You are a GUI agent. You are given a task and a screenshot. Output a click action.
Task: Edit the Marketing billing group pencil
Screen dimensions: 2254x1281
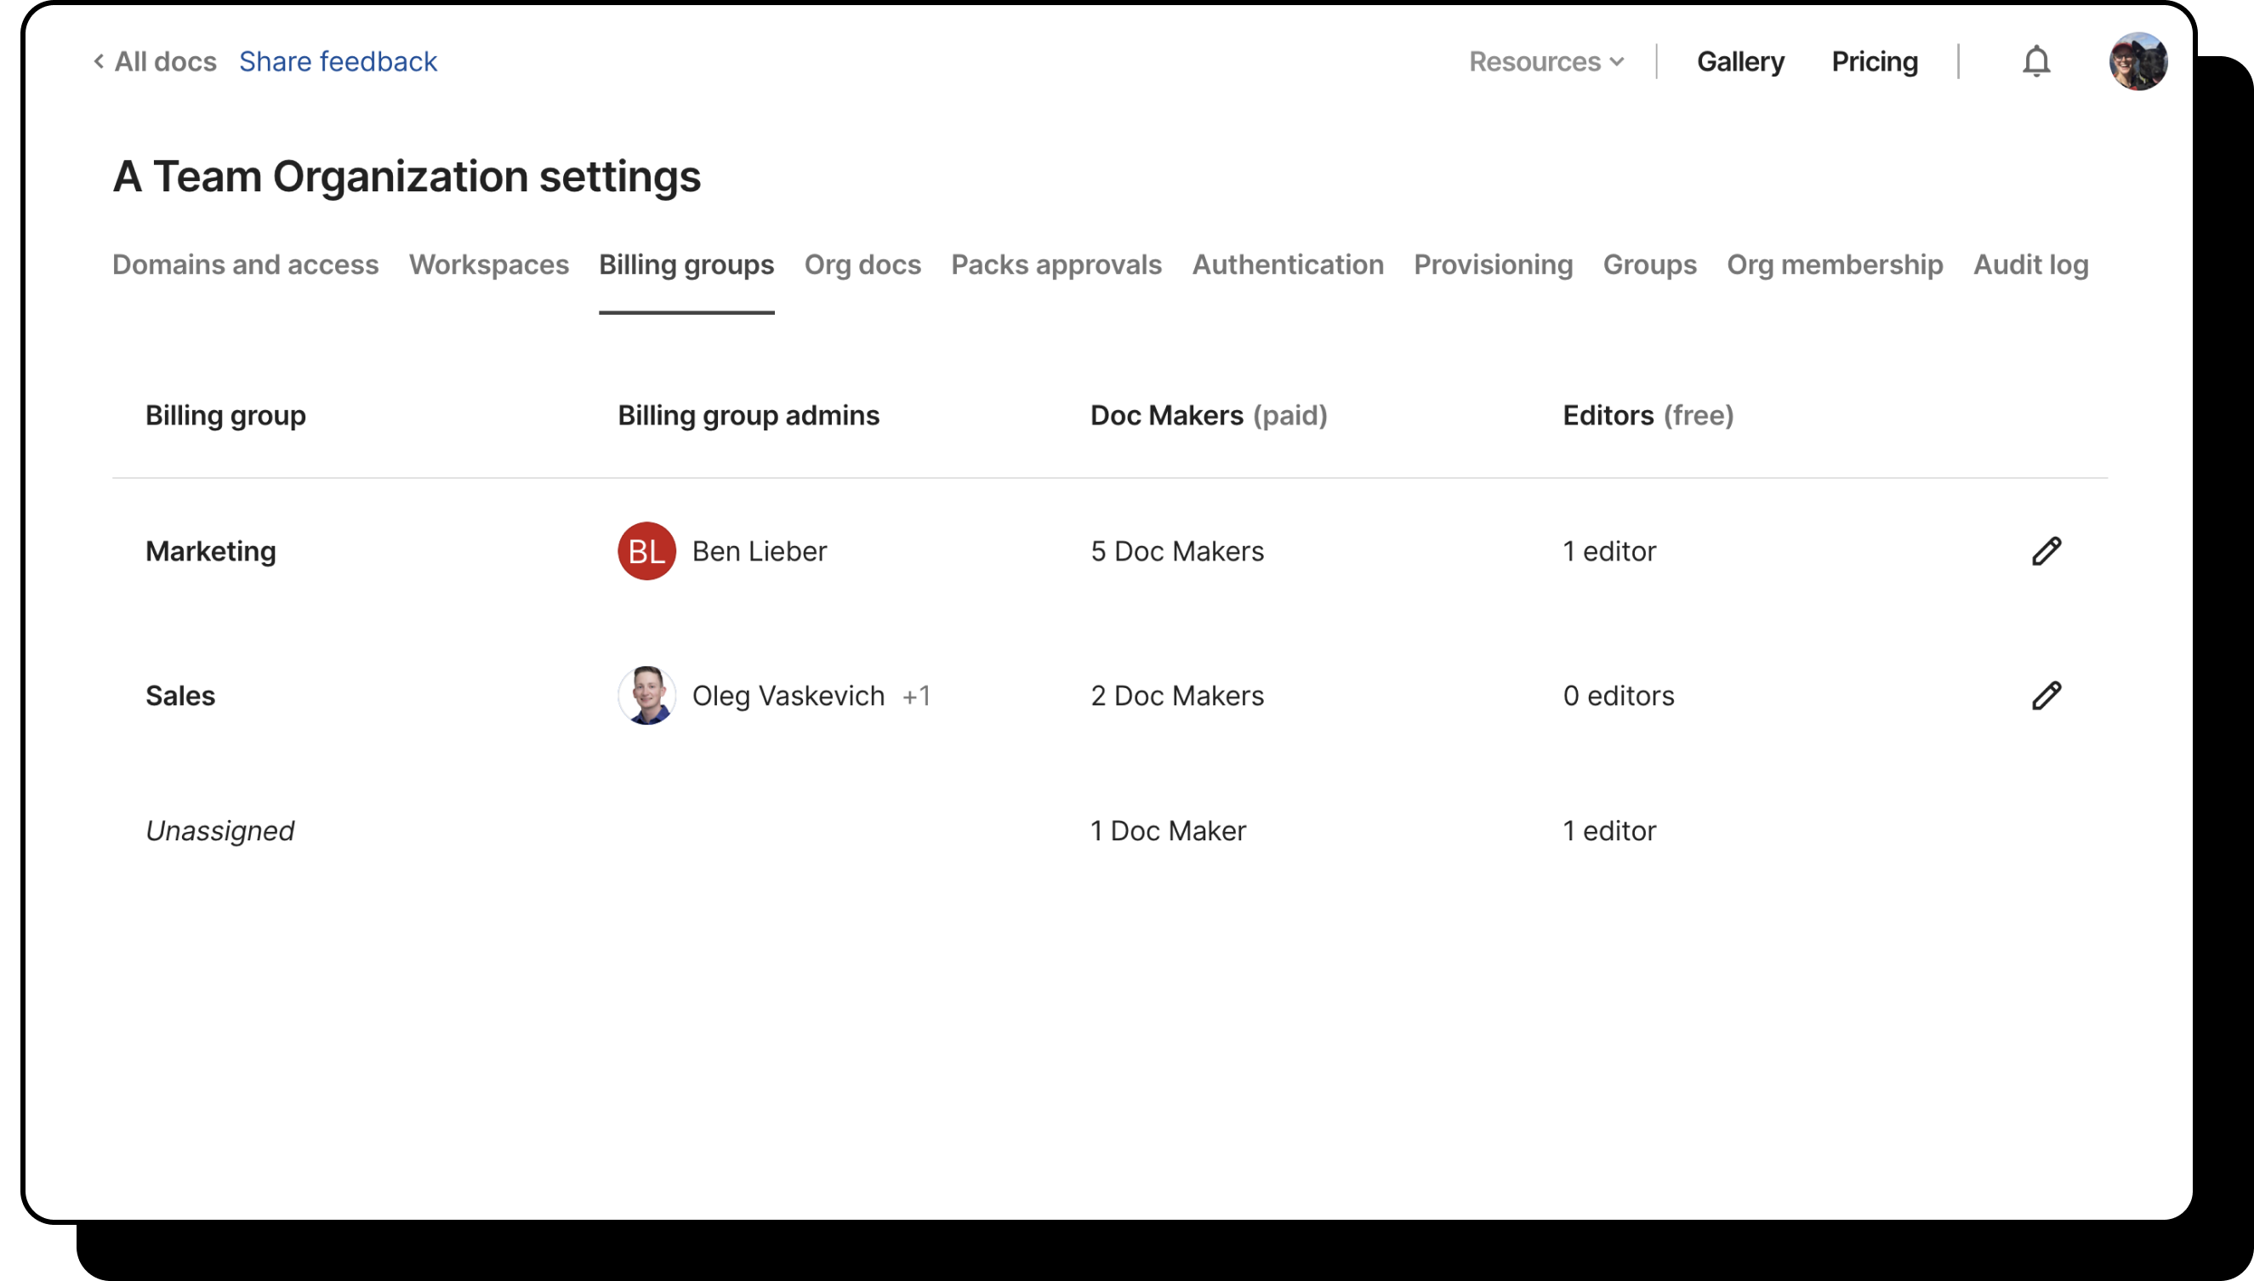click(2046, 552)
